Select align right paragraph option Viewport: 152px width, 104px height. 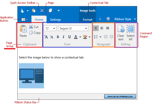(x=107, y=28)
